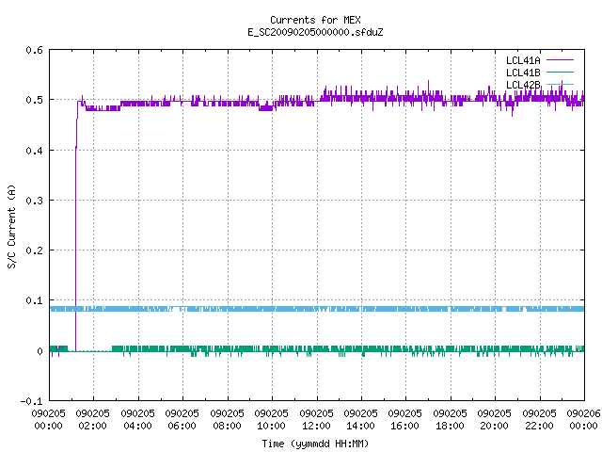Click the y-axis tick value 0.2
The width and height of the screenshot is (602, 452).
click(34, 250)
